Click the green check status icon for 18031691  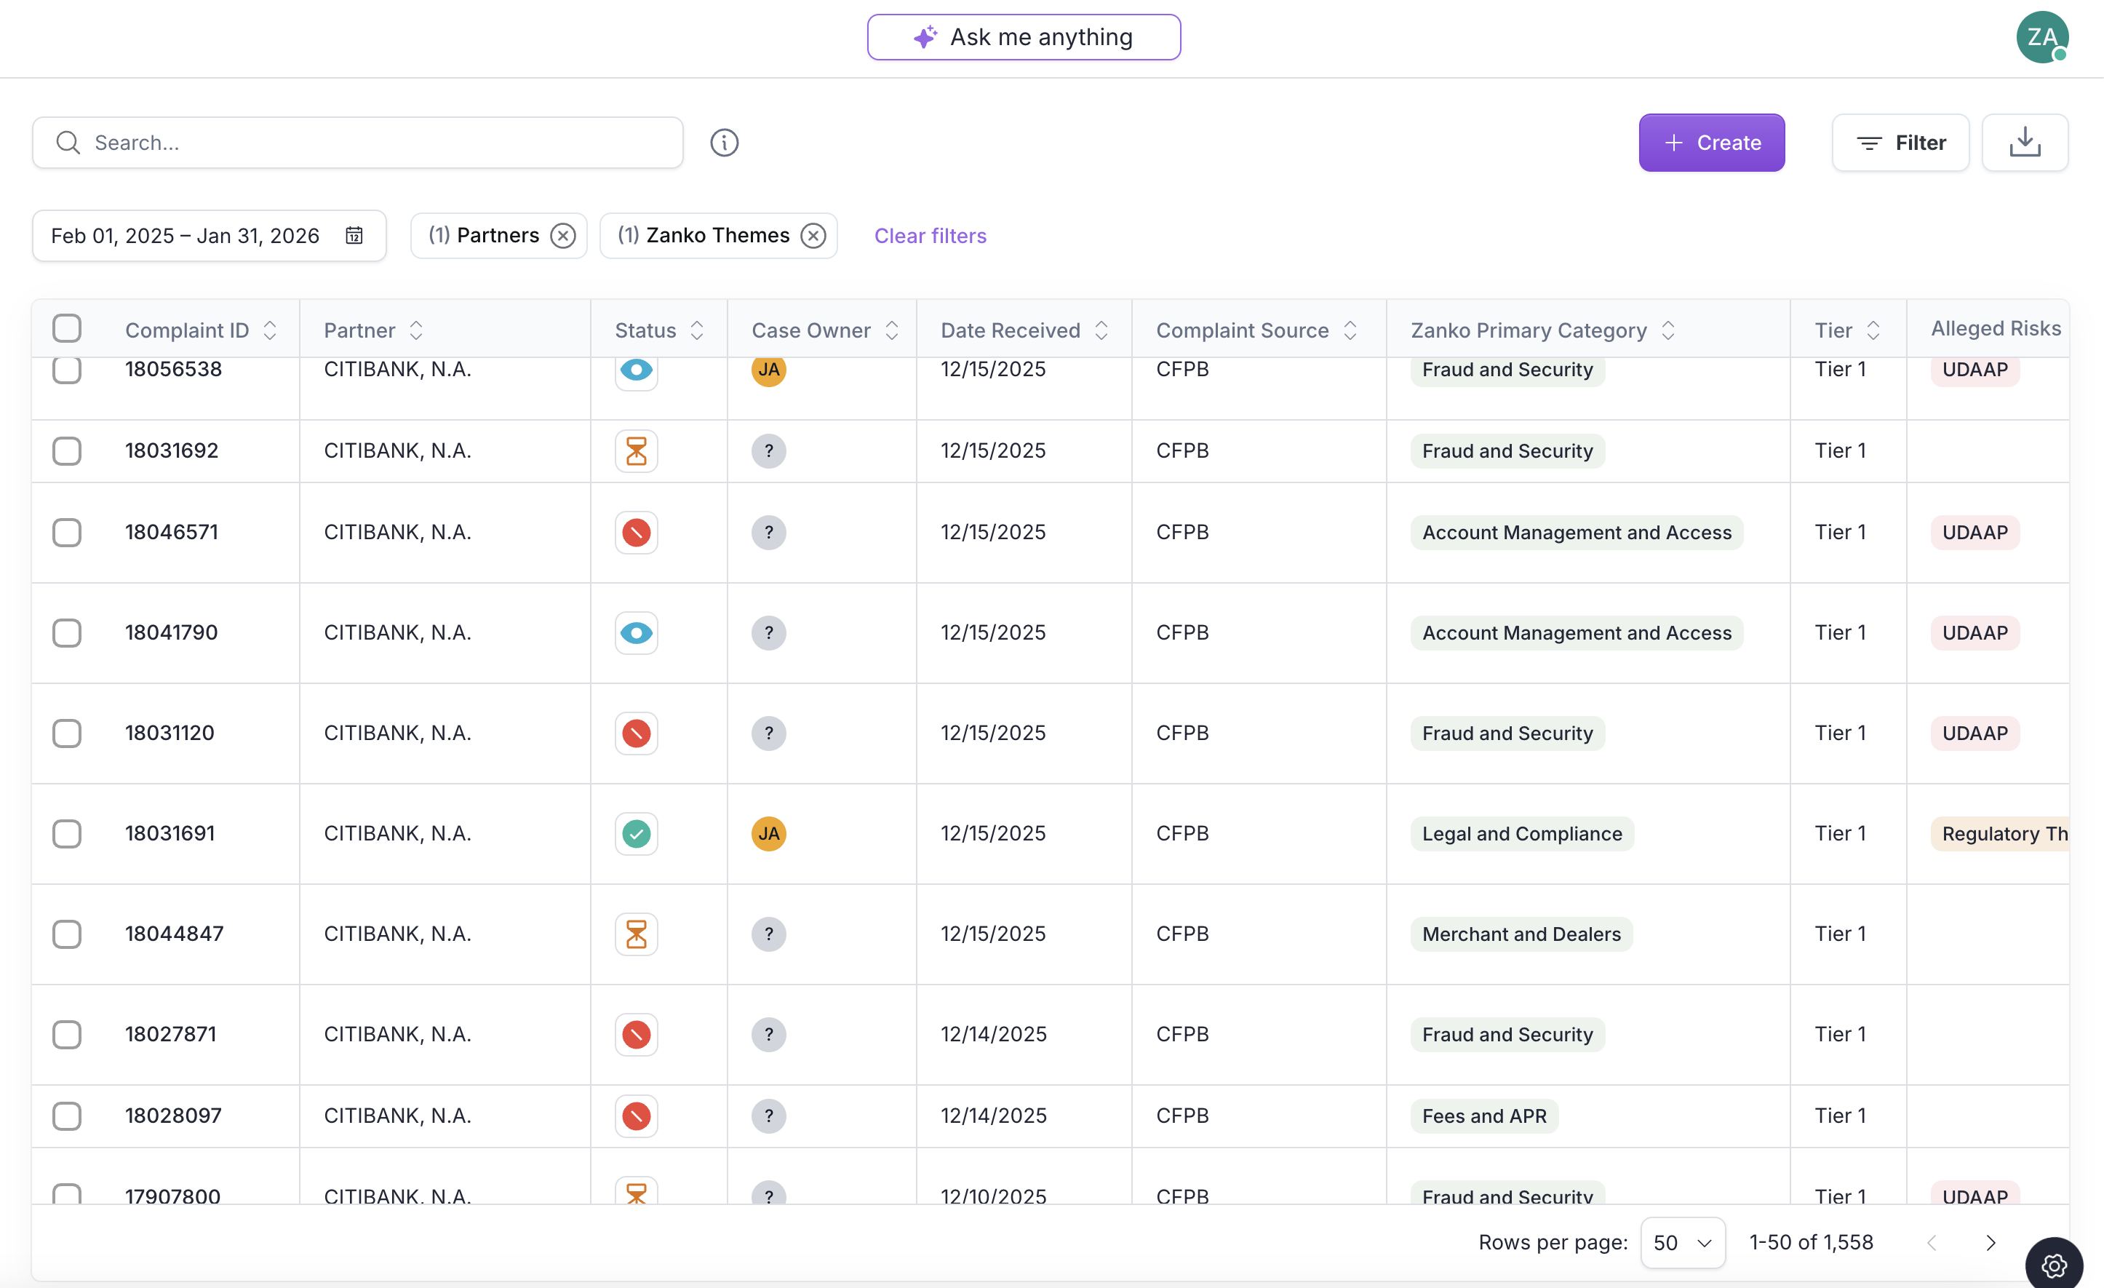point(636,834)
